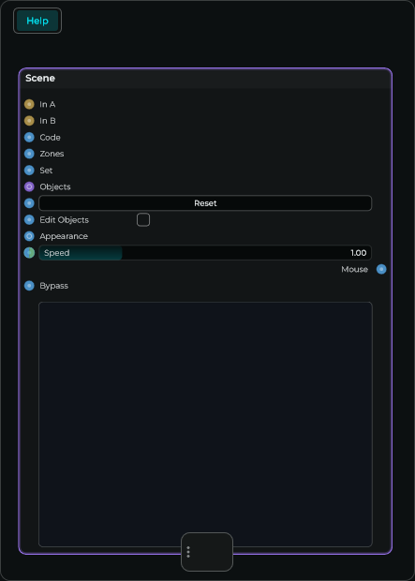Screen dimensions: 415x581
Task: Click the In B input port
Action: point(29,121)
